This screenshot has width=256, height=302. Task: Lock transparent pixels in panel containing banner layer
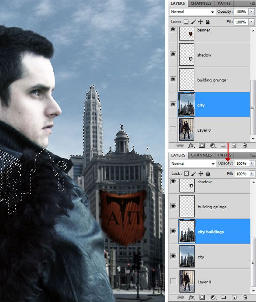tap(186, 22)
